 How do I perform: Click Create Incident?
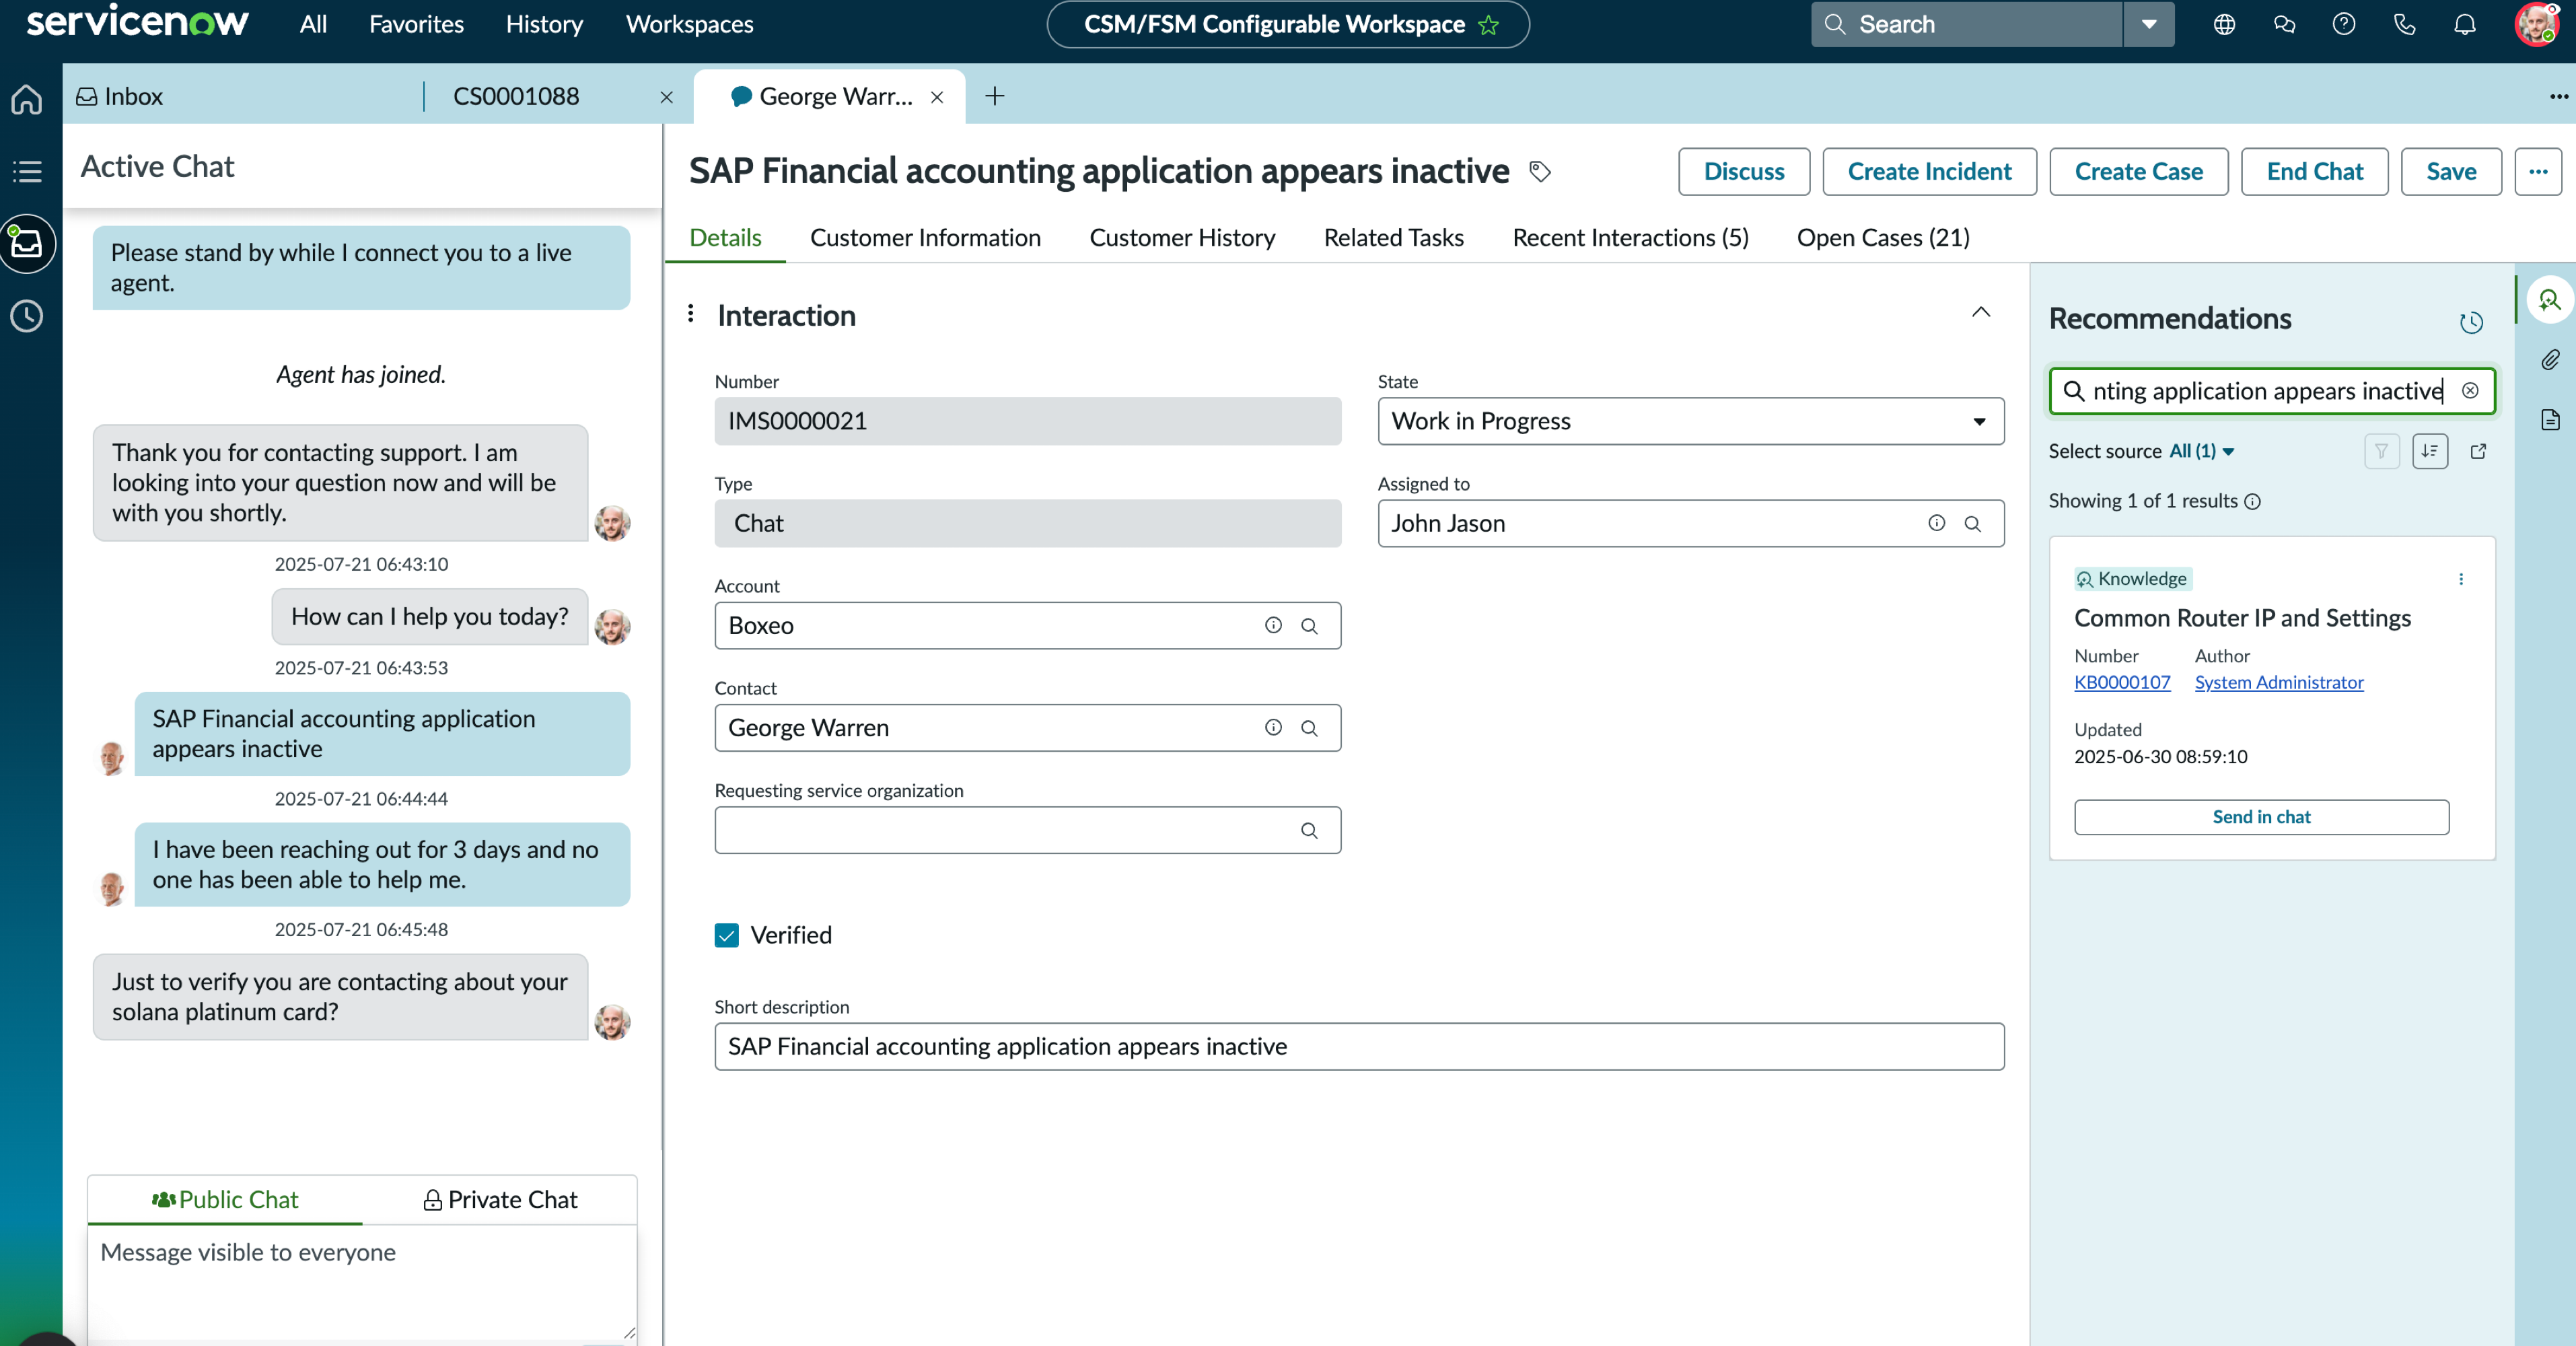pos(1929,172)
